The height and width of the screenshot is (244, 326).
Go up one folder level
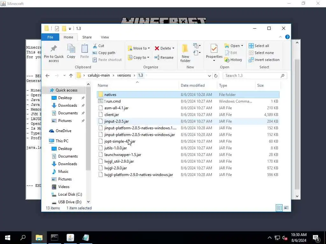click(x=71, y=76)
